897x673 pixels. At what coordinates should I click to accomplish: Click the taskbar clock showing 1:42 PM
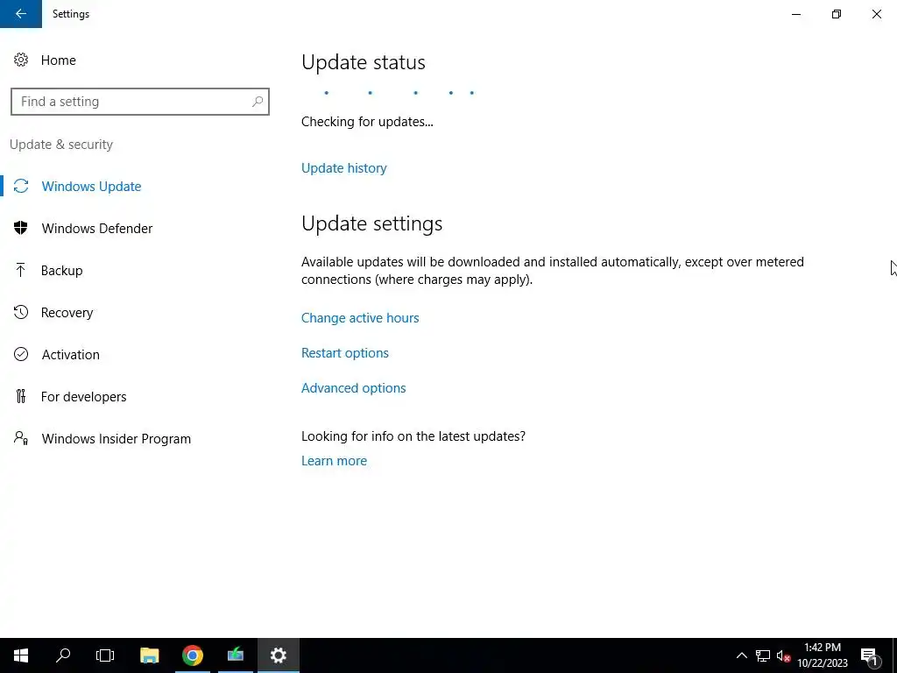point(822,655)
